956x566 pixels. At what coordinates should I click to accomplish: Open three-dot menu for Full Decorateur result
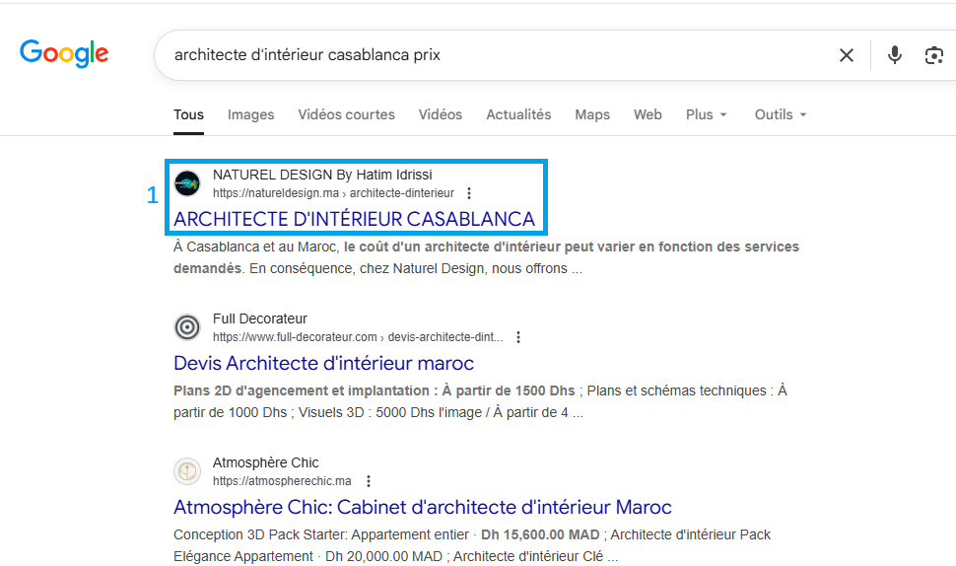(x=518, y=337)
